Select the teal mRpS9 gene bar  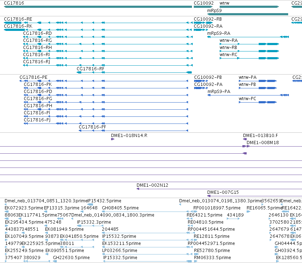[248, 14]
